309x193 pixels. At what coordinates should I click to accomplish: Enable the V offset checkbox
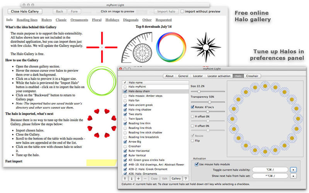click(192, 126)
